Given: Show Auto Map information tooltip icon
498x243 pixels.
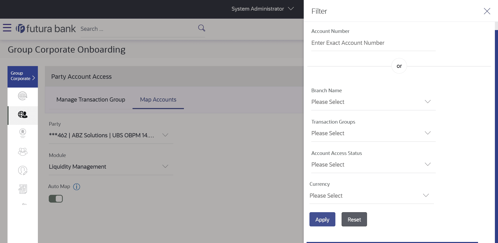Looking at the screenshot, I should 77,187.
